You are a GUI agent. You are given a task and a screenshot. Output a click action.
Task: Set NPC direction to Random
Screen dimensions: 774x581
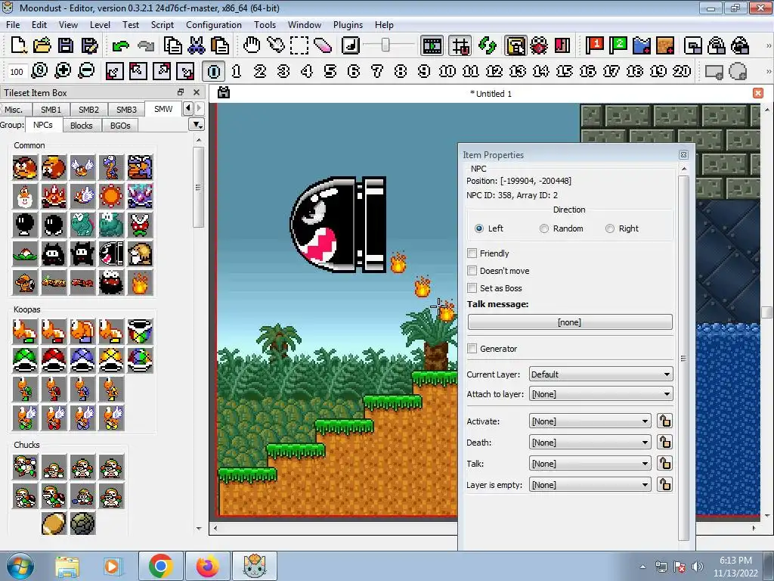(x=544, y=228)
